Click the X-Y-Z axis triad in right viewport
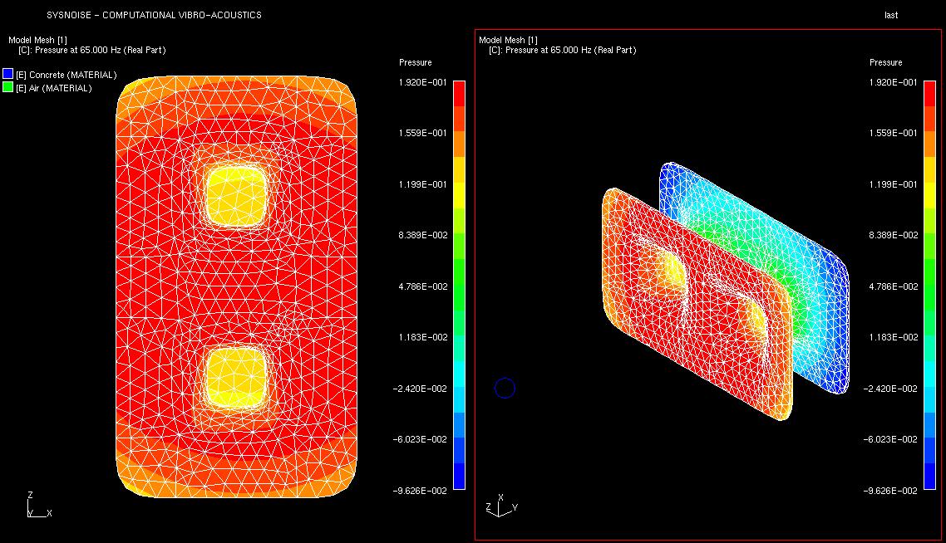946x543 pixels. pyautogui.click(x=501, y=506)
